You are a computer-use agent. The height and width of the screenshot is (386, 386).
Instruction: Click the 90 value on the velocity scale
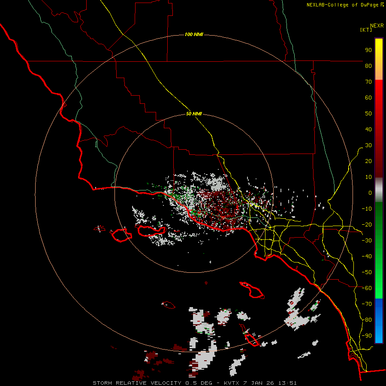tap(368, 50)
